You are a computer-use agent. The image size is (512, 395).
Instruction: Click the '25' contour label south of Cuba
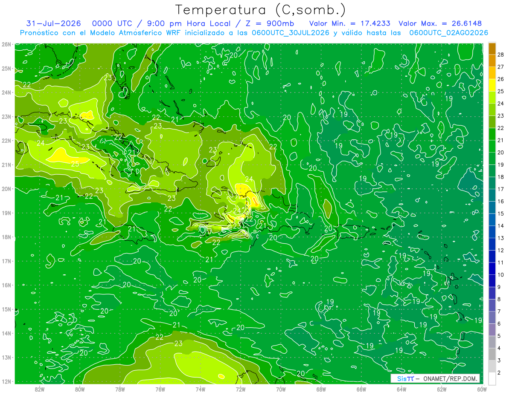coord(75,164)
